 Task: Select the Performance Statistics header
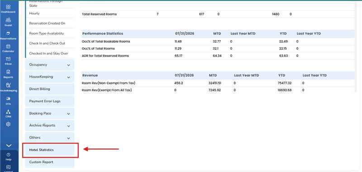point(103,33)
